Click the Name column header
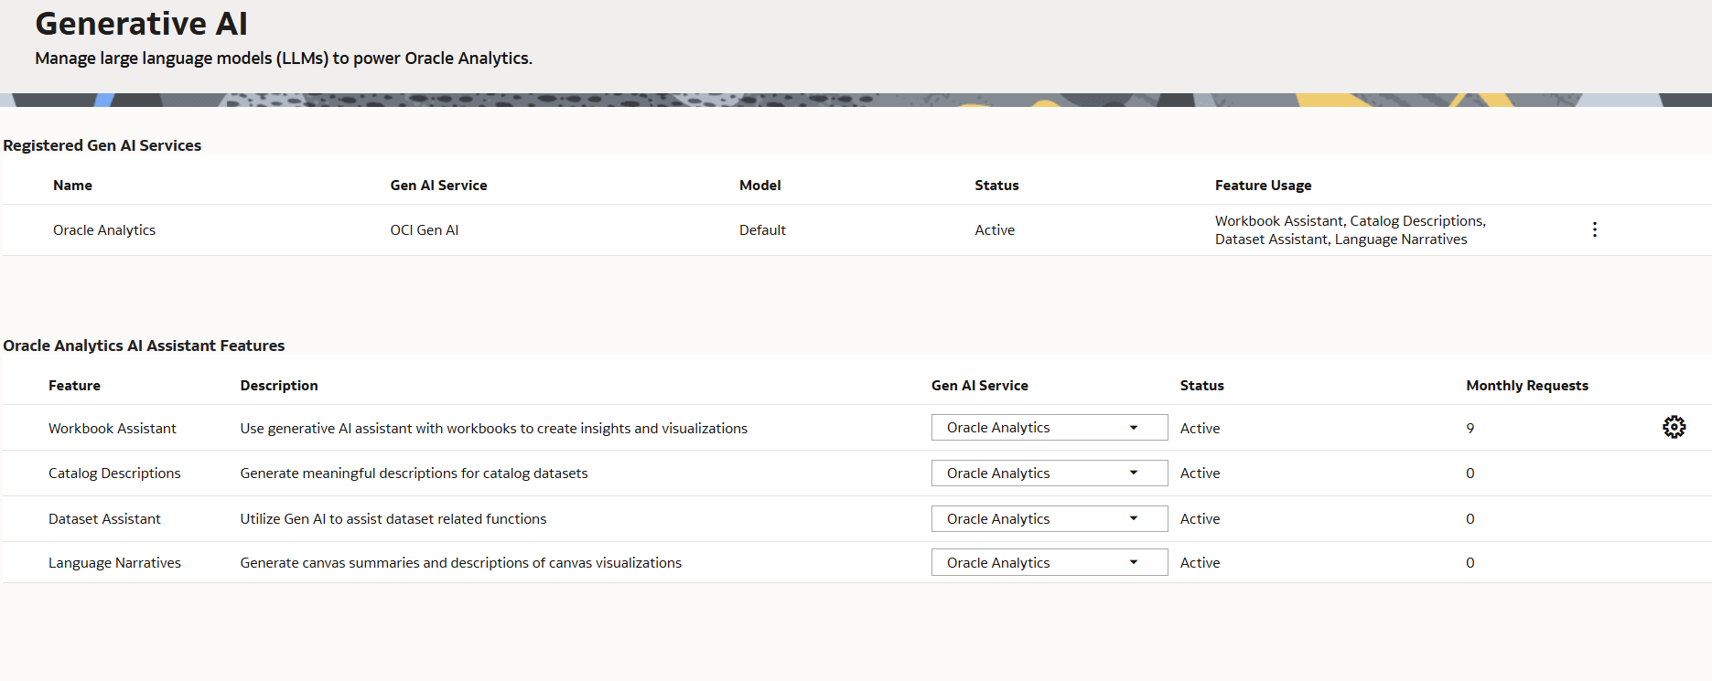This screenshot has height=681, width=1712. pos(72,186)
